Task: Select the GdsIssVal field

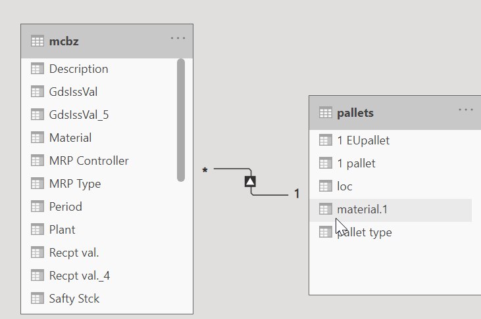Action: [x=99, y=91]
